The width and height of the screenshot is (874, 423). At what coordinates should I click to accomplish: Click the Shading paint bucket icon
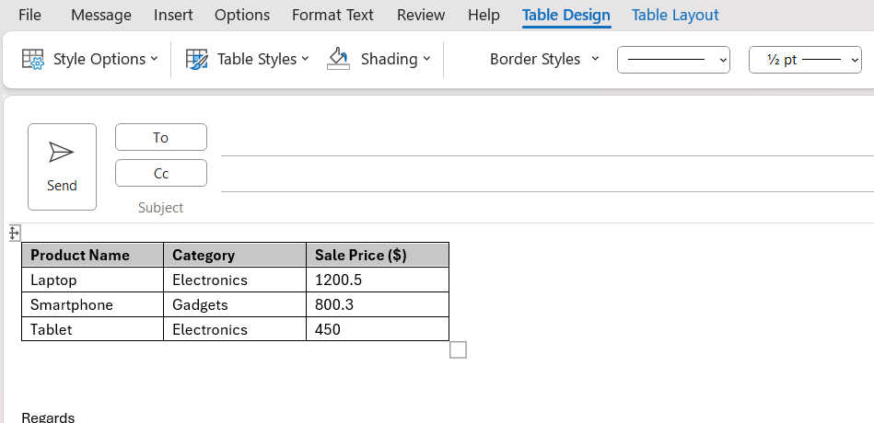(338, 59)
